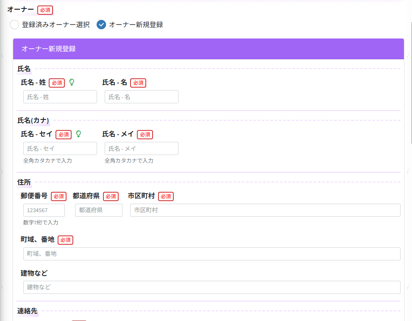
Task: Click the 郵便番号 postal code field
Action: click(x=44, y=210)
